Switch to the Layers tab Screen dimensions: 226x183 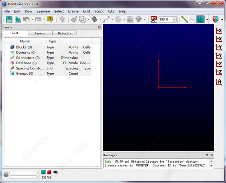40,33
